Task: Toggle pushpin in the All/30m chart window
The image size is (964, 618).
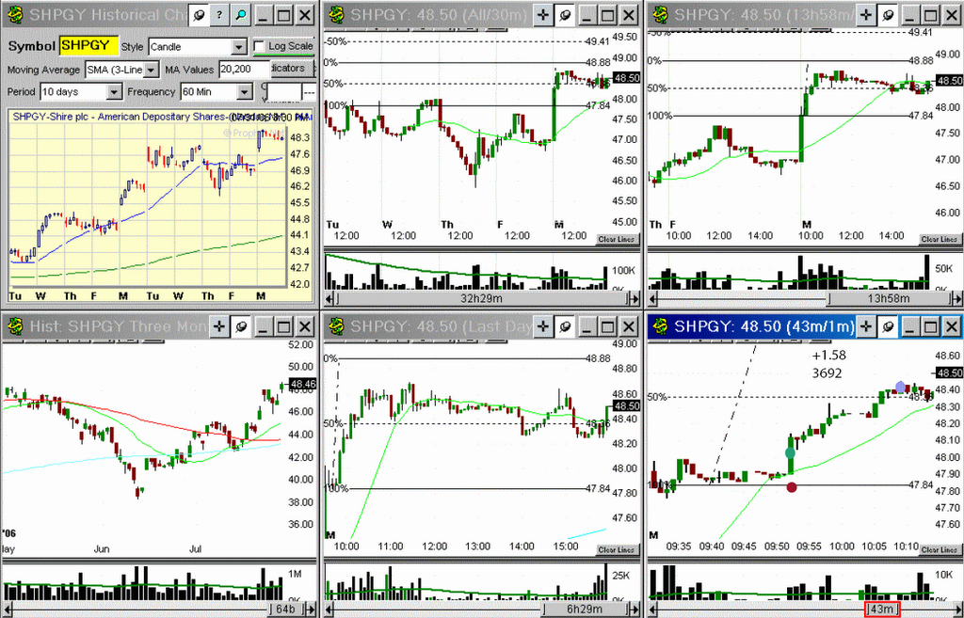Action: 565,15
